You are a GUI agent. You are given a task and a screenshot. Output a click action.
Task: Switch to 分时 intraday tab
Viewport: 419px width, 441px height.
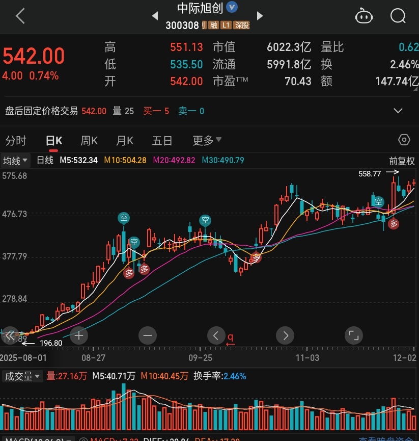[16, 140]
